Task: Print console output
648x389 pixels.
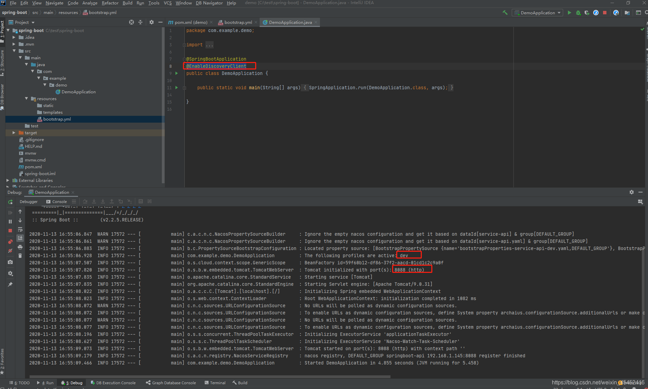Action: 20,247
